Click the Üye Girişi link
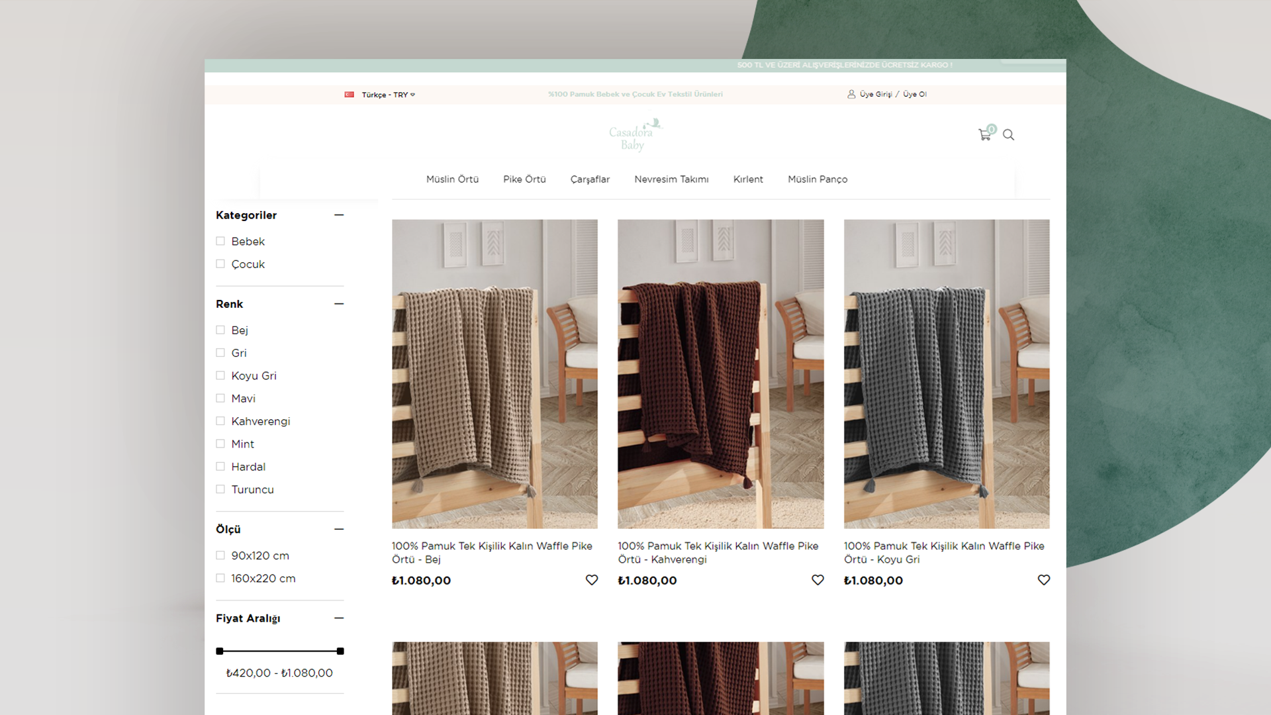Screen dimensions: 1271x715 [876, 95]
